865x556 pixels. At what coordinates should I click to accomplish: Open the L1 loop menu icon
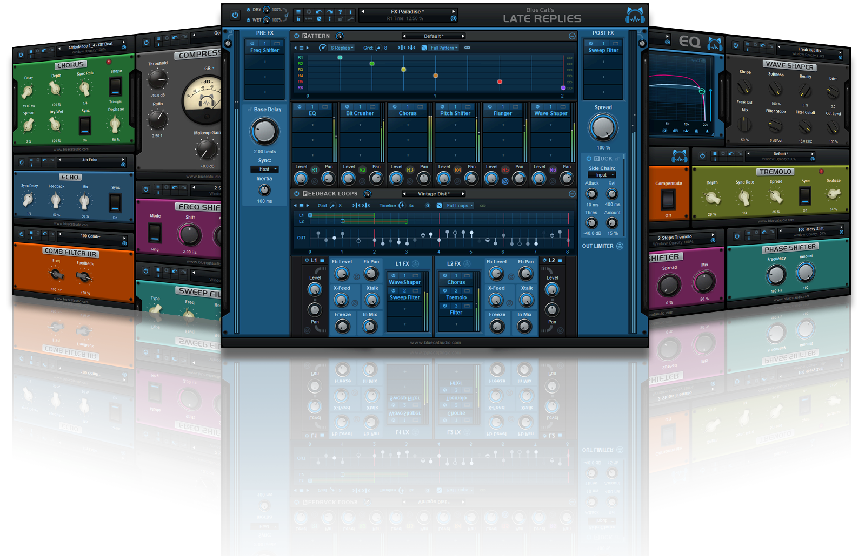click(322, 260)
